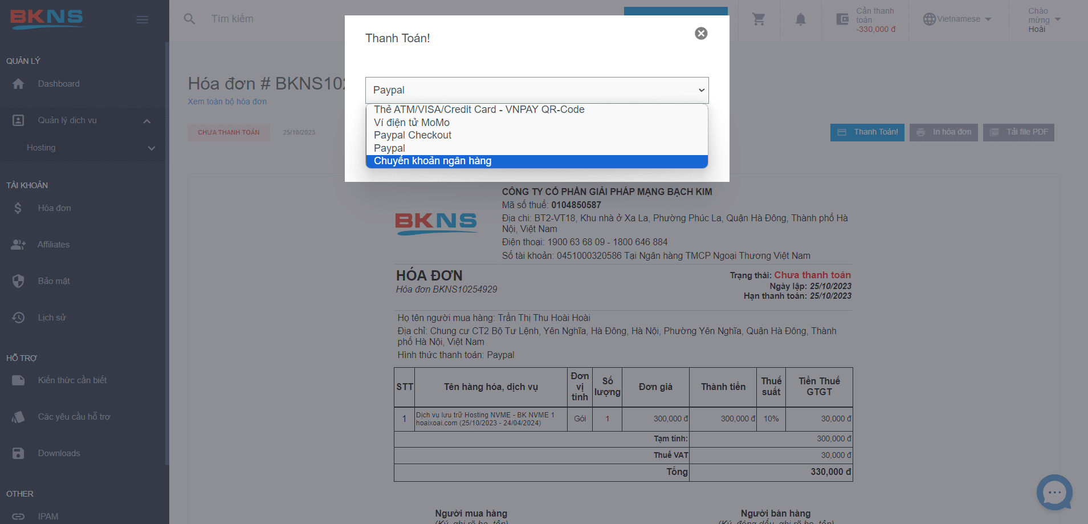Click the Downloads save icon
The height and width of the screenshot is (524, 1088).
[18, 453]
